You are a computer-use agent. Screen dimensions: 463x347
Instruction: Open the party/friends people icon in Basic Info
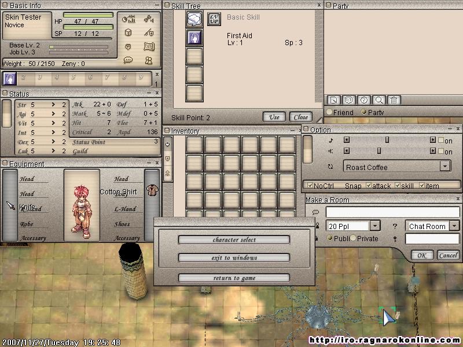[x=149, y=60]
